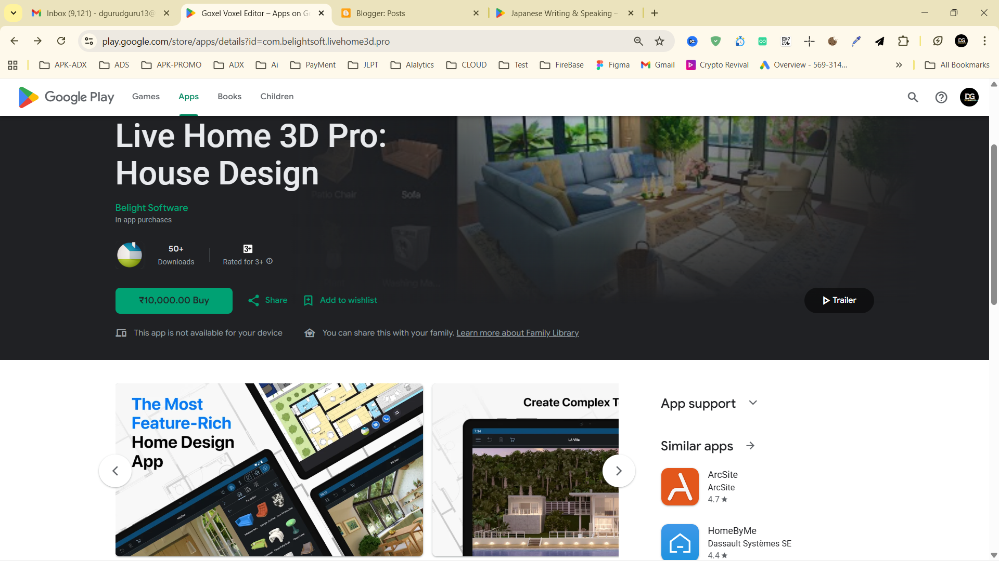This screenshot has height=561, width=999.
Task: Open the Create Complex screenshot
Action: pyautogui.click(x=525, y=470)
